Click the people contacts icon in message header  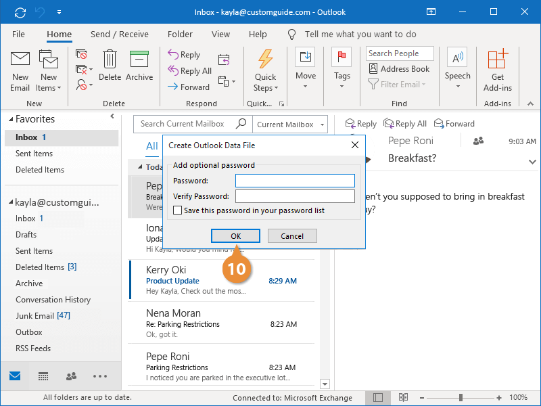point(478,141)
